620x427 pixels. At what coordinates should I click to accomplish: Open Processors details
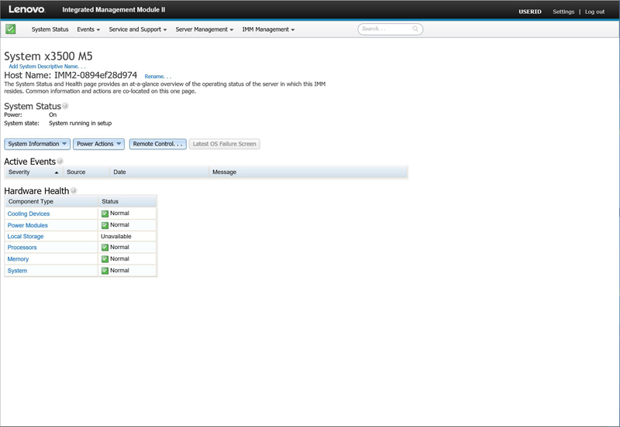22,248
